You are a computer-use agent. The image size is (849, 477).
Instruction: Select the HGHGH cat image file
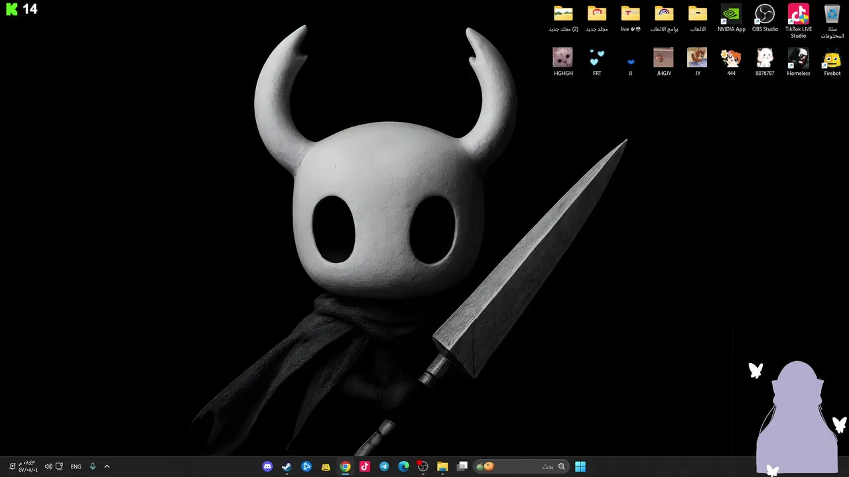click(563, 62)
